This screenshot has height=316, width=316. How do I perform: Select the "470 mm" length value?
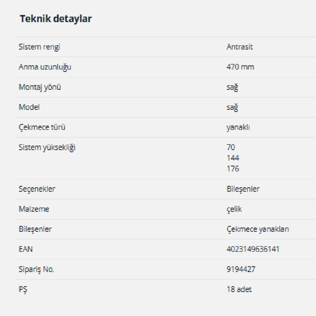click(x=240, y=67)
